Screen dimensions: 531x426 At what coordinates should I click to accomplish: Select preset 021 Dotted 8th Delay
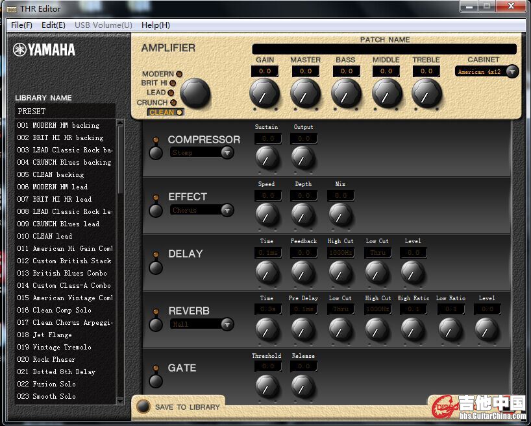pyautogui.click(x=65, y=372)
